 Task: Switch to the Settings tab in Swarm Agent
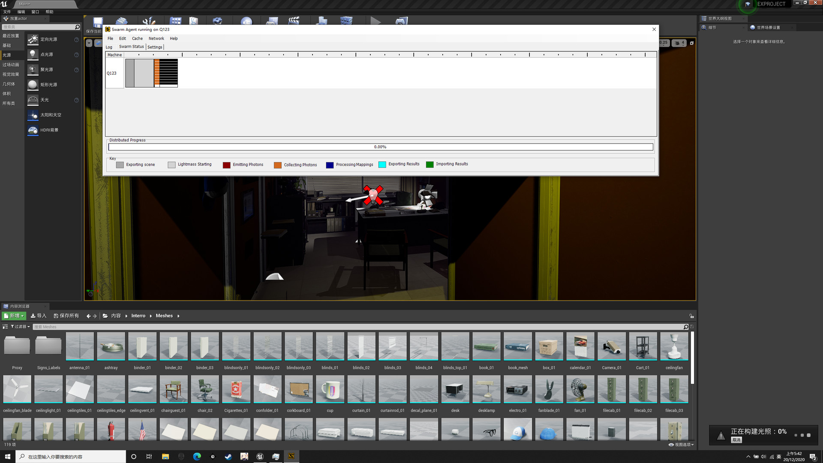pos(155,47)
